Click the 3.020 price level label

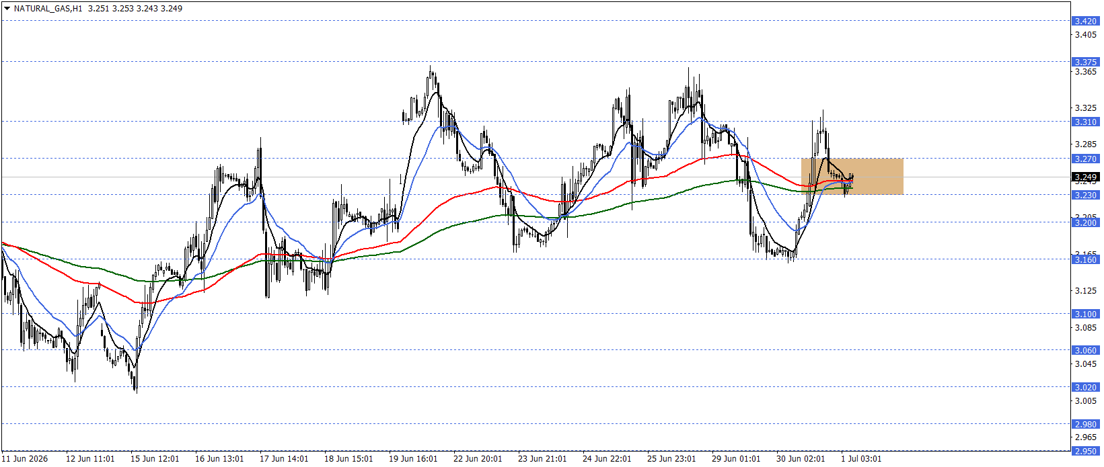point(1085,388)
